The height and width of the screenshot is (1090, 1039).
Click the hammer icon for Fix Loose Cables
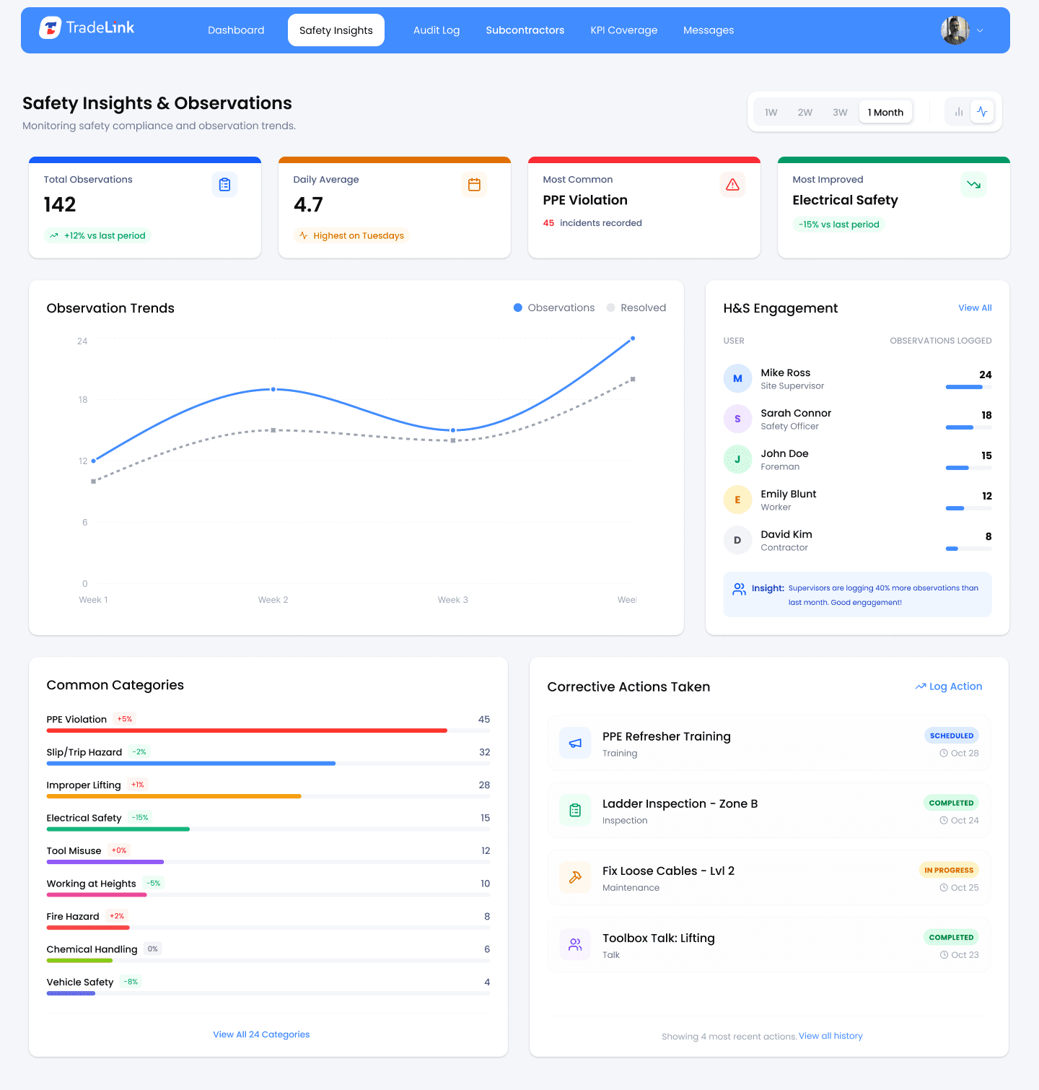[575, 878]
